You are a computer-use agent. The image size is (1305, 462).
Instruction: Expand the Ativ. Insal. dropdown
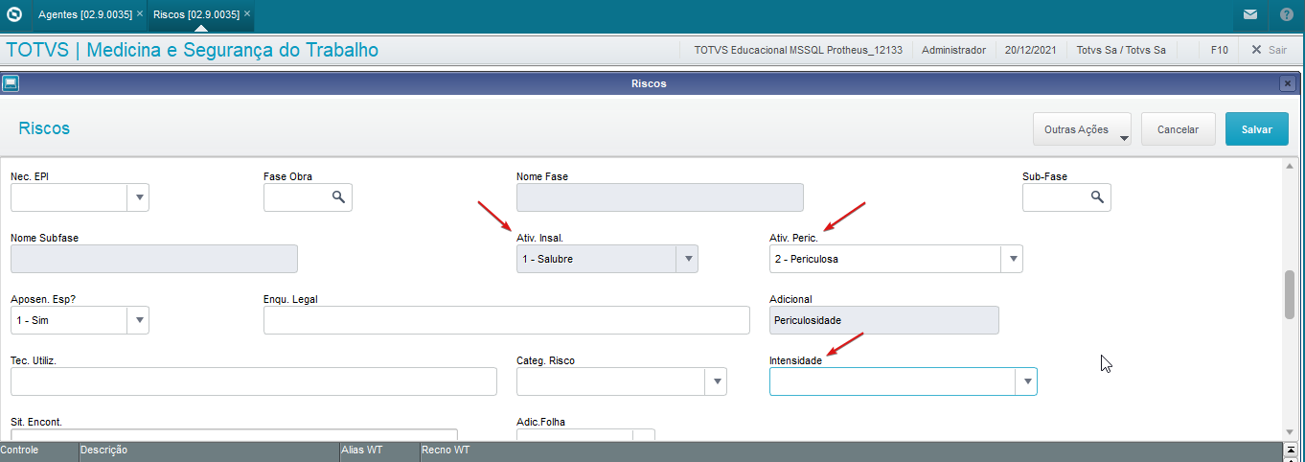coord(687,259)
